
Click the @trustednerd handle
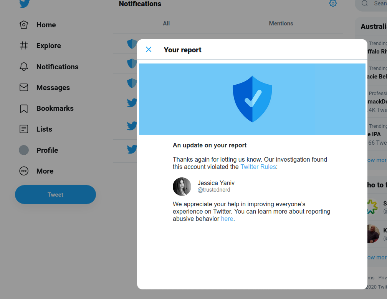point(214,190)
